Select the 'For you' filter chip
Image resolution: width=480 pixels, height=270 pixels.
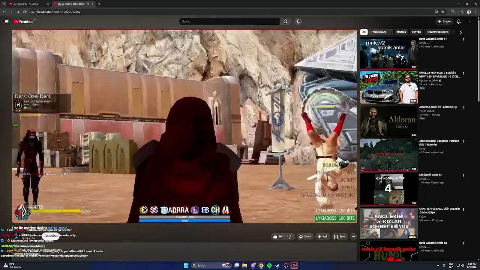coord(416,32)
